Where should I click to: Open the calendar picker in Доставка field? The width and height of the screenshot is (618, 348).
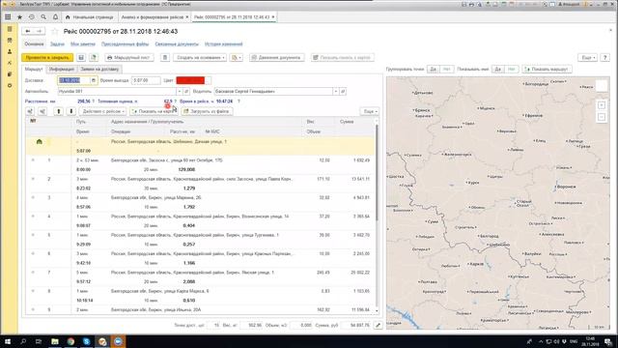(94, 80)
